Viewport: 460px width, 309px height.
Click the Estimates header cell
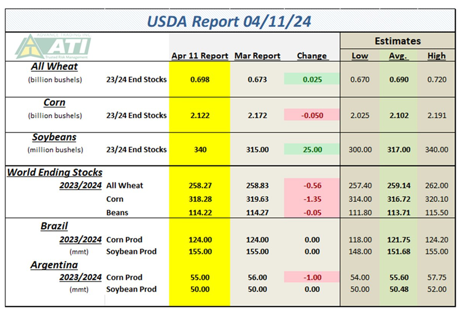398,41
